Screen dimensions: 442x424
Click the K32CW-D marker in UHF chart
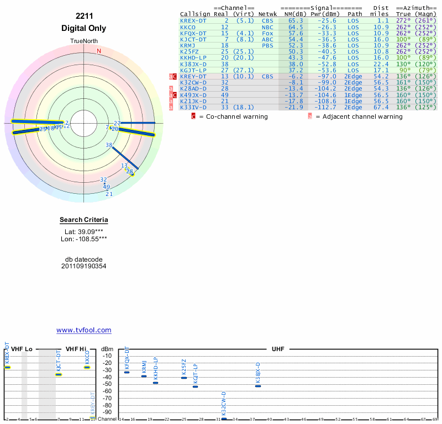click(x=224, y=418)
